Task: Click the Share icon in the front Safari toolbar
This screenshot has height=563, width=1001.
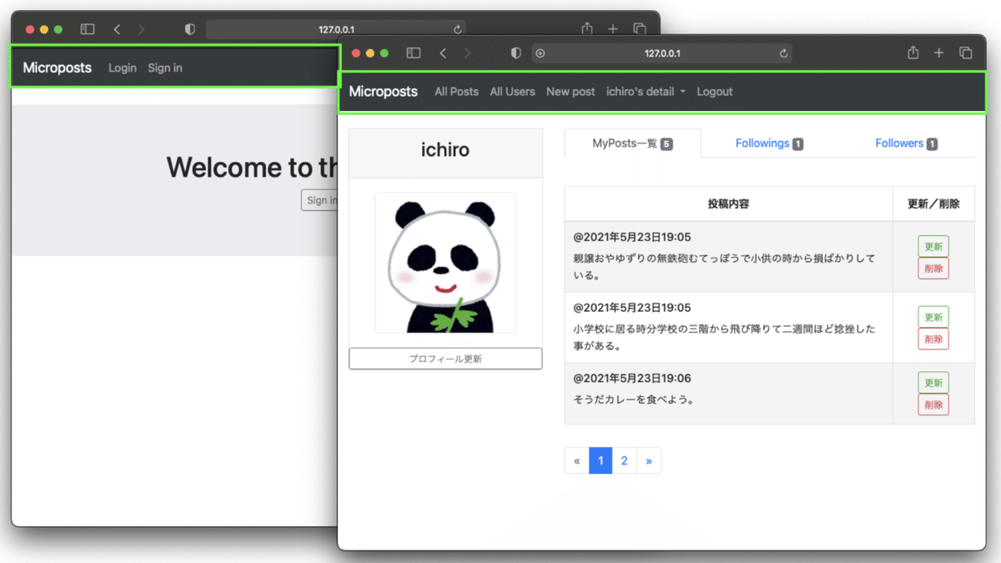Action: coord(913,53)
